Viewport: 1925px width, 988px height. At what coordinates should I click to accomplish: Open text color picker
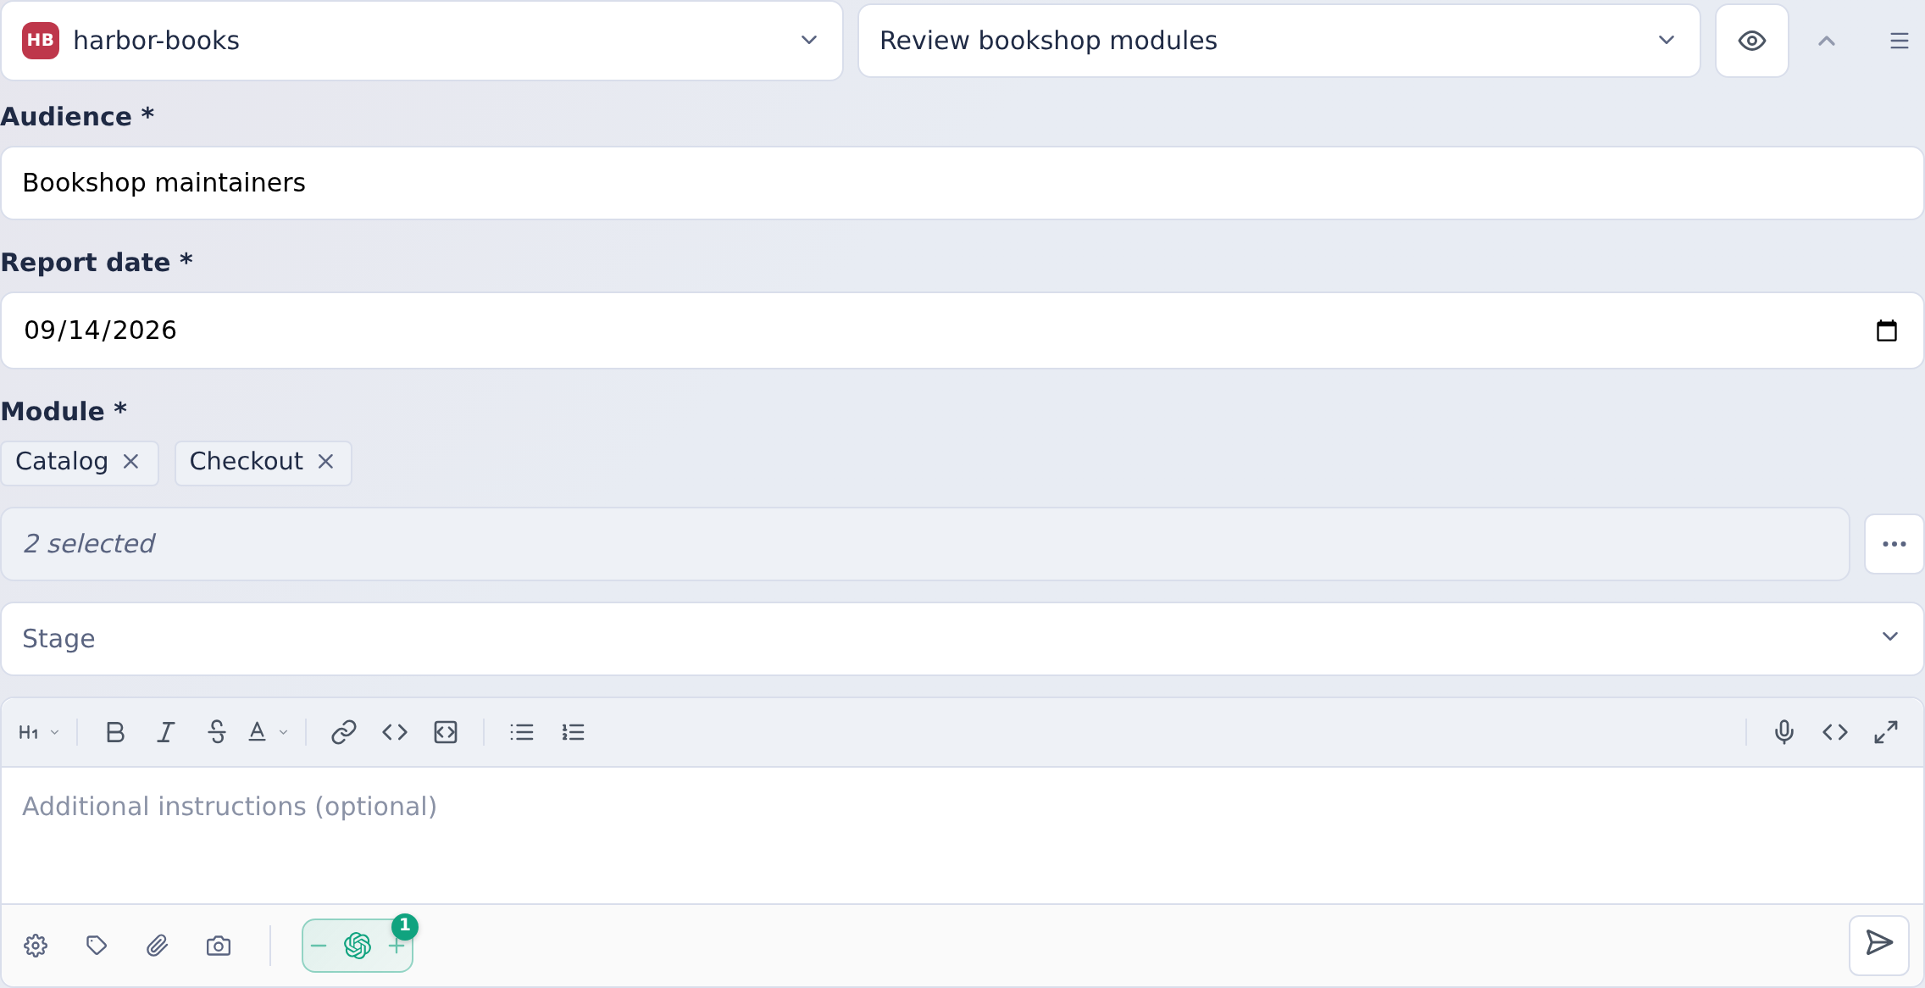[268, 732]
